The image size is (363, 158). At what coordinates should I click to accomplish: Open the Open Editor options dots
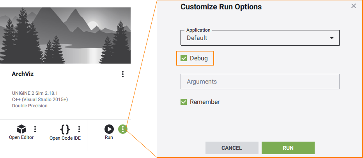[x=35, y=129]
